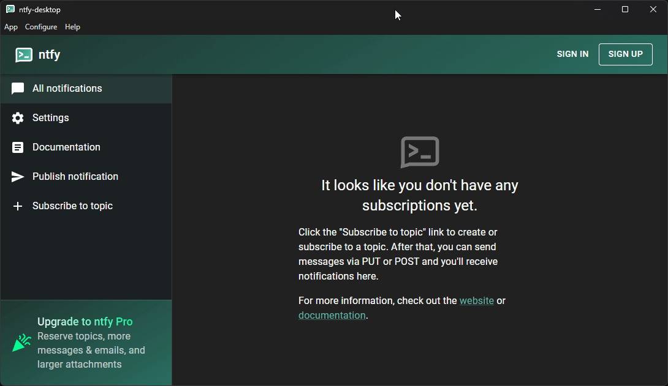Image resolution: width=668 pixels, height=386 pixels.
Task: Select All notifications in sidebar
Action: (86, 89)
